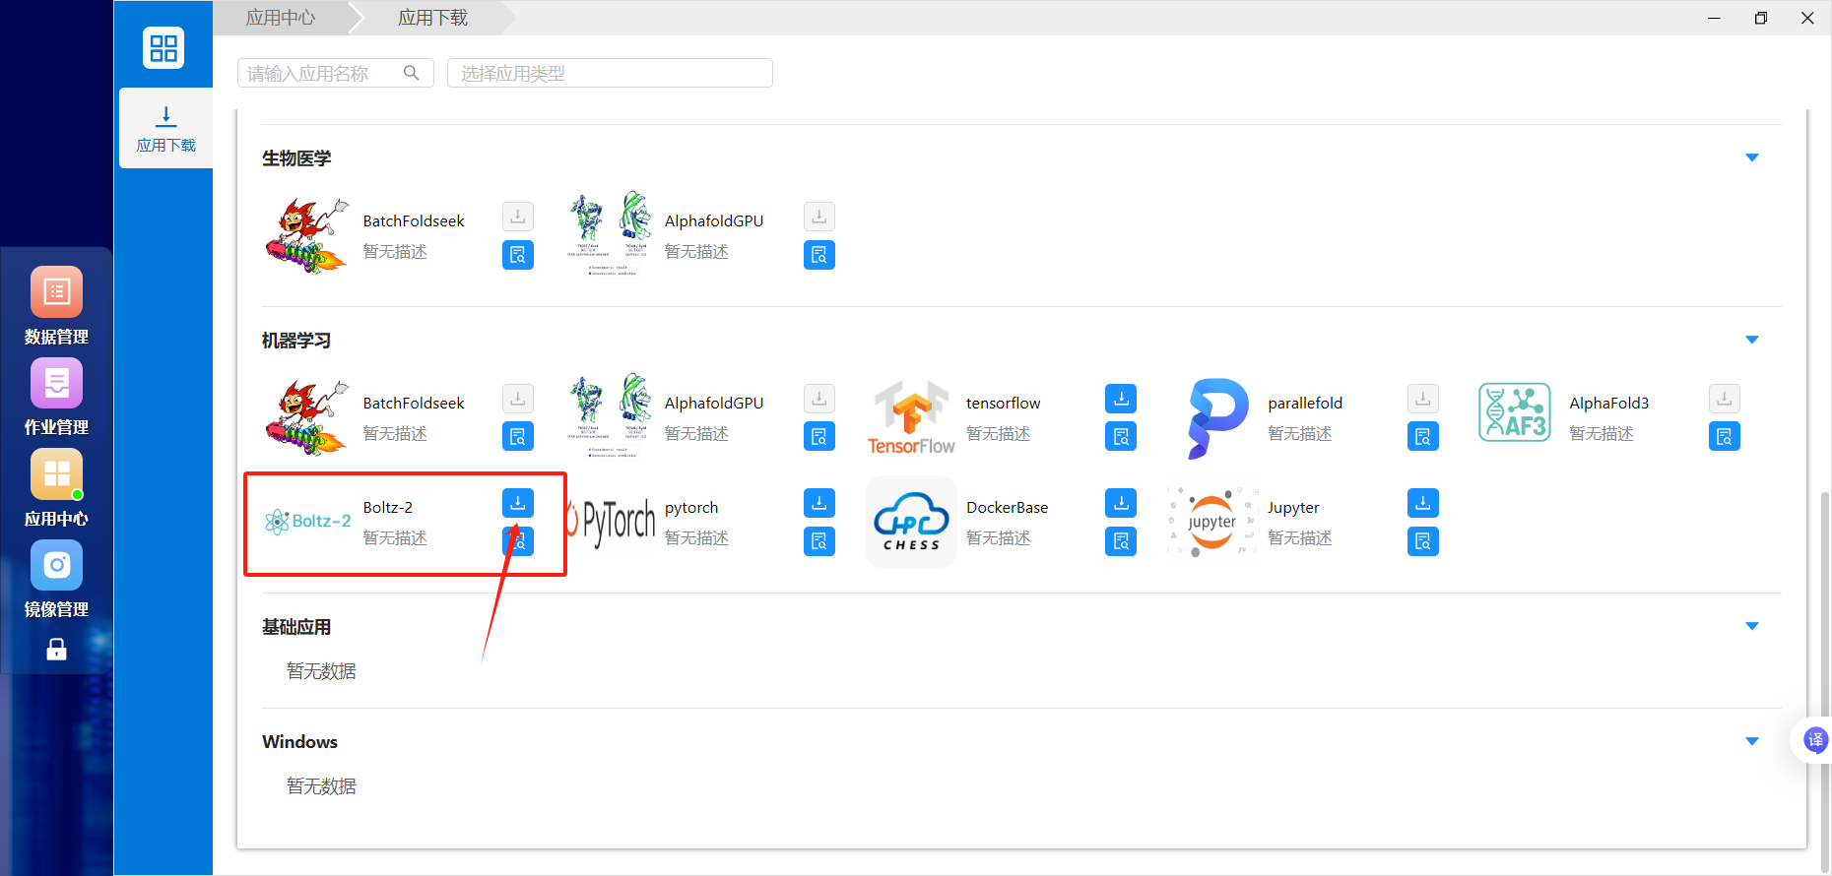Viewport: 1832px width, 876px height.
Task: Click the download icon for Boltz-2
Action: coord(517,502)
